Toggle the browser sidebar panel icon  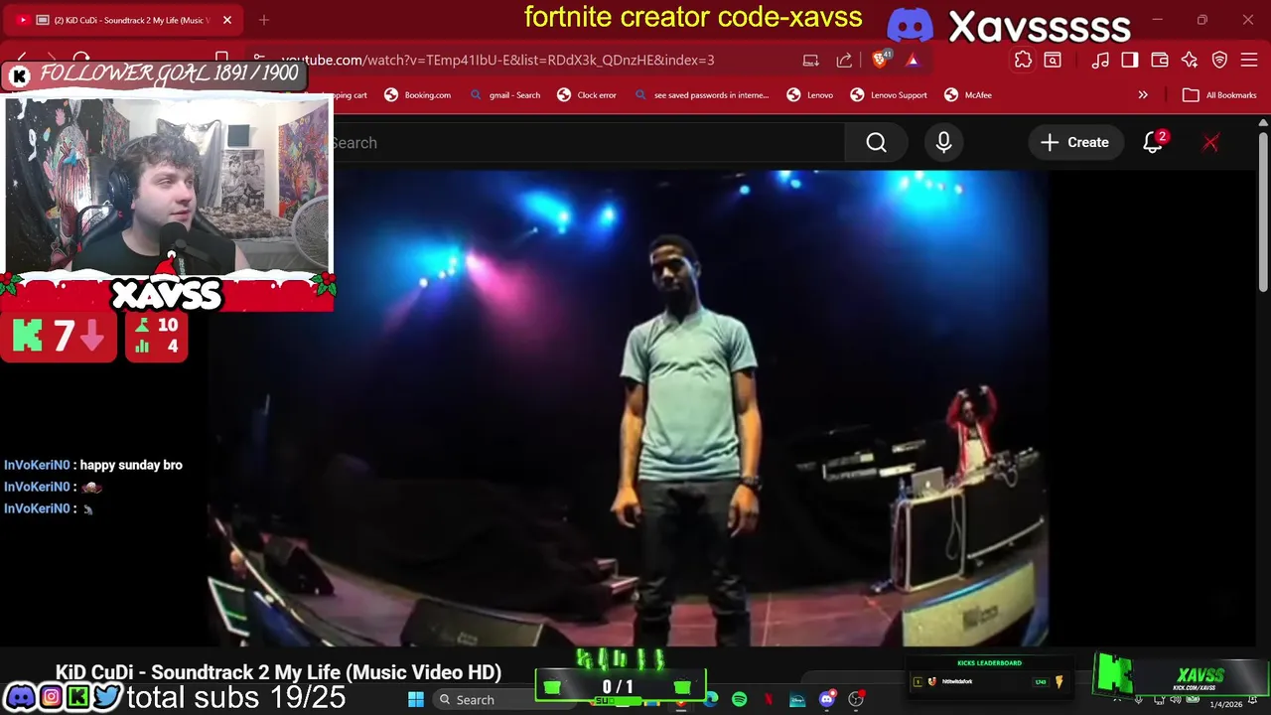[x=1130, y=61]
